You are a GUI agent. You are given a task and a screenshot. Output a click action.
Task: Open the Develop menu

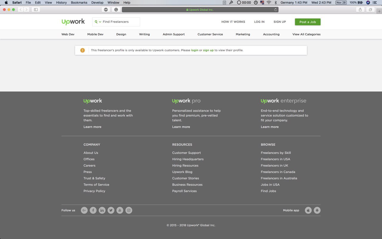click(x=97, y=2)
